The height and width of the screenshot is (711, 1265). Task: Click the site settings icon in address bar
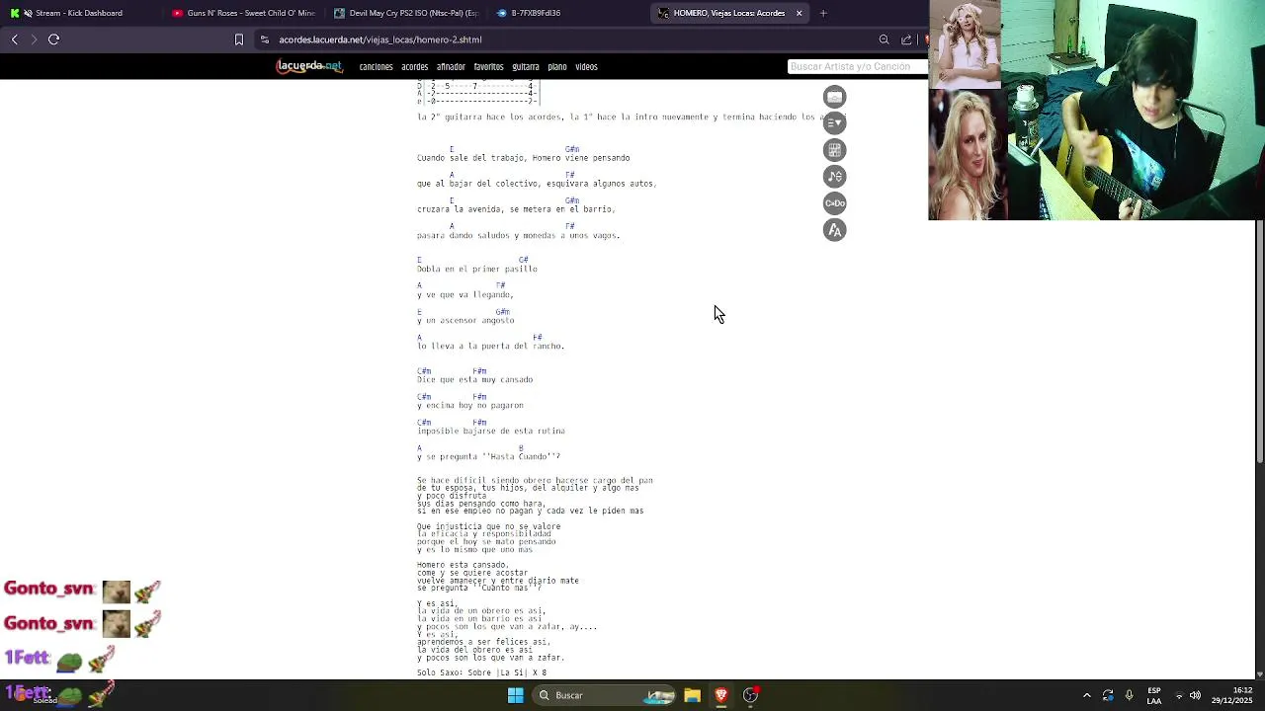coord(265,39)
